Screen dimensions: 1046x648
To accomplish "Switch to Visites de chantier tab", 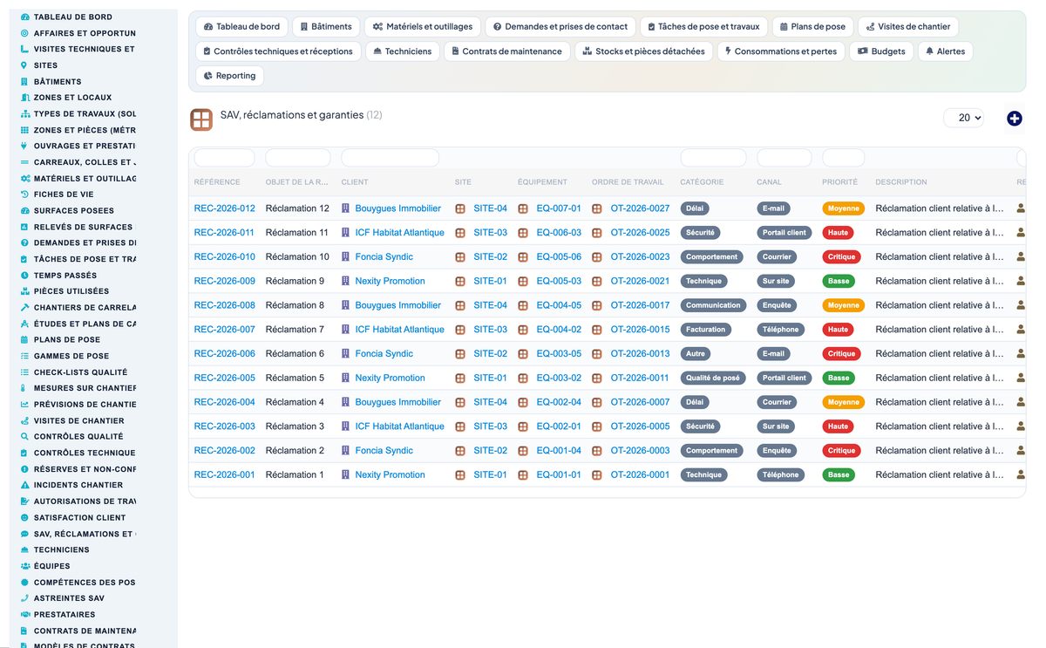I will [907, 27].
